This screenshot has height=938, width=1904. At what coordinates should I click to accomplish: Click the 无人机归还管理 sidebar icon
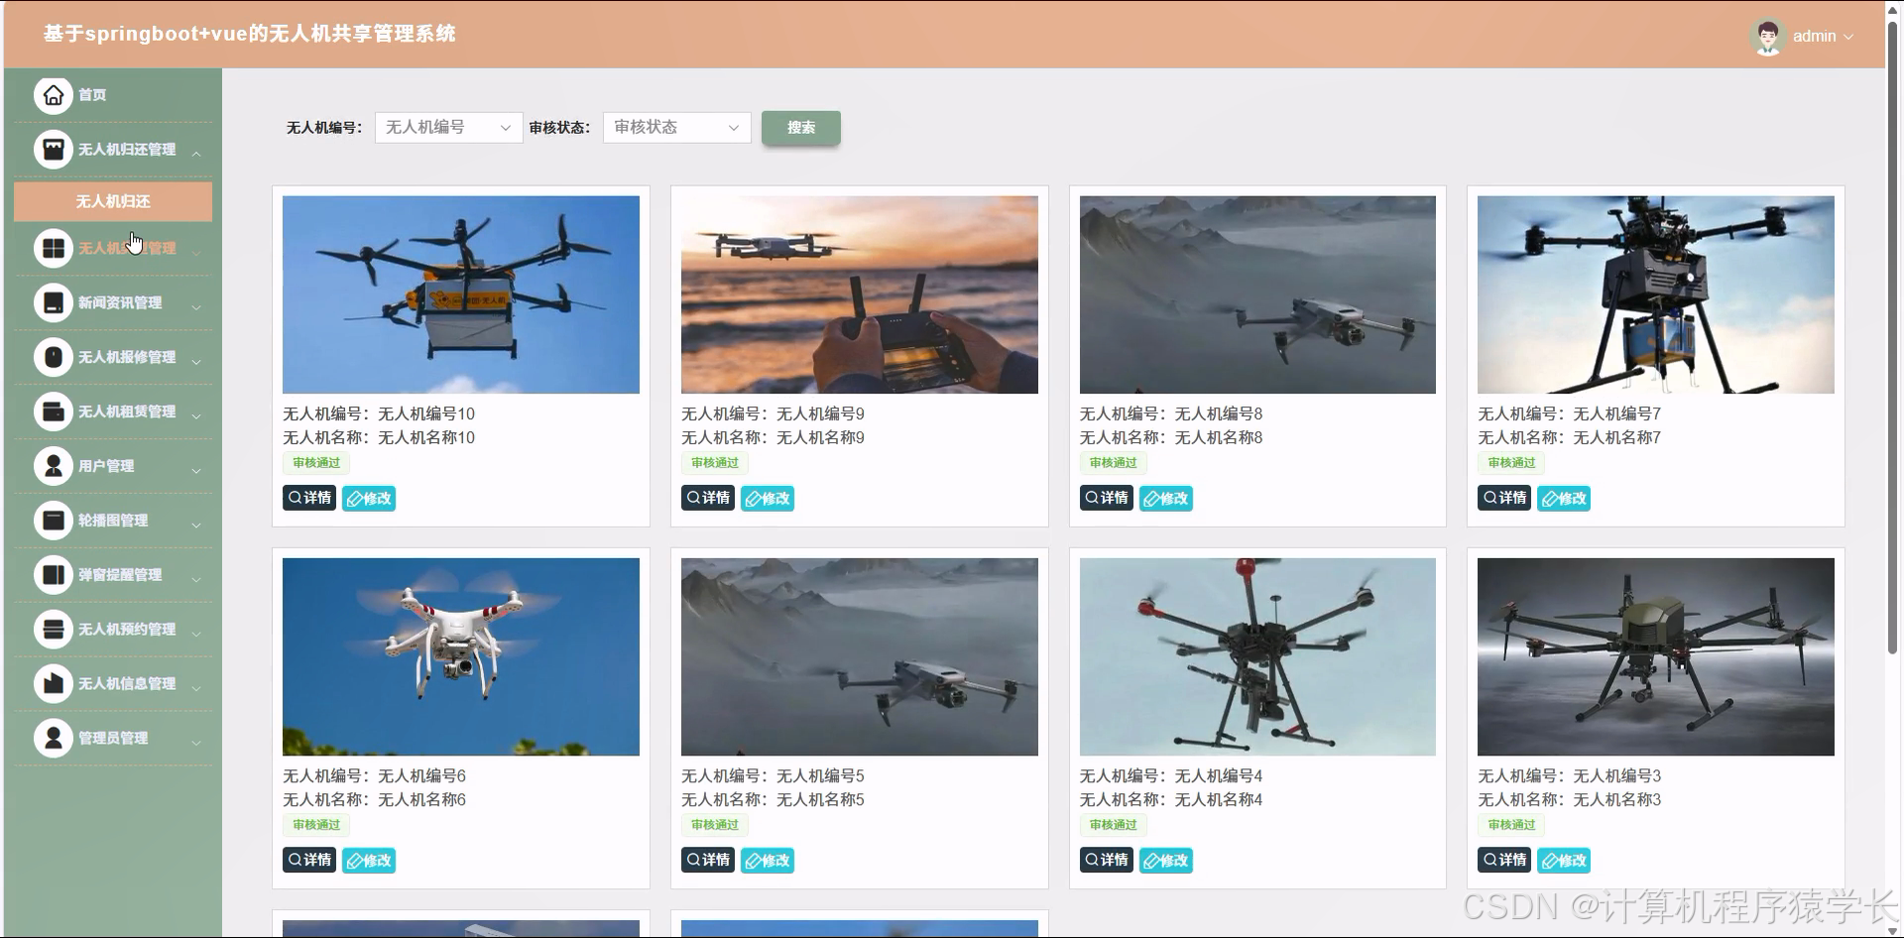tap(54, 150)
